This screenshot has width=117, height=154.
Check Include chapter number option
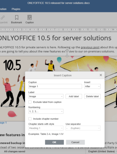pos(30,119)
